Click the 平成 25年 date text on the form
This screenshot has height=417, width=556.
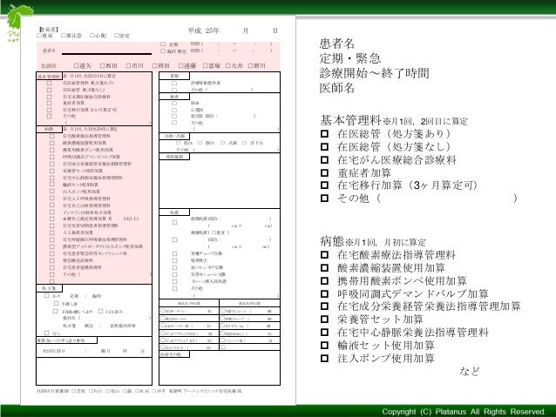(204, 30)
